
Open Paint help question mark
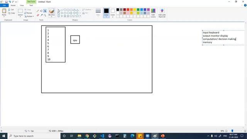tap(245, 5)
